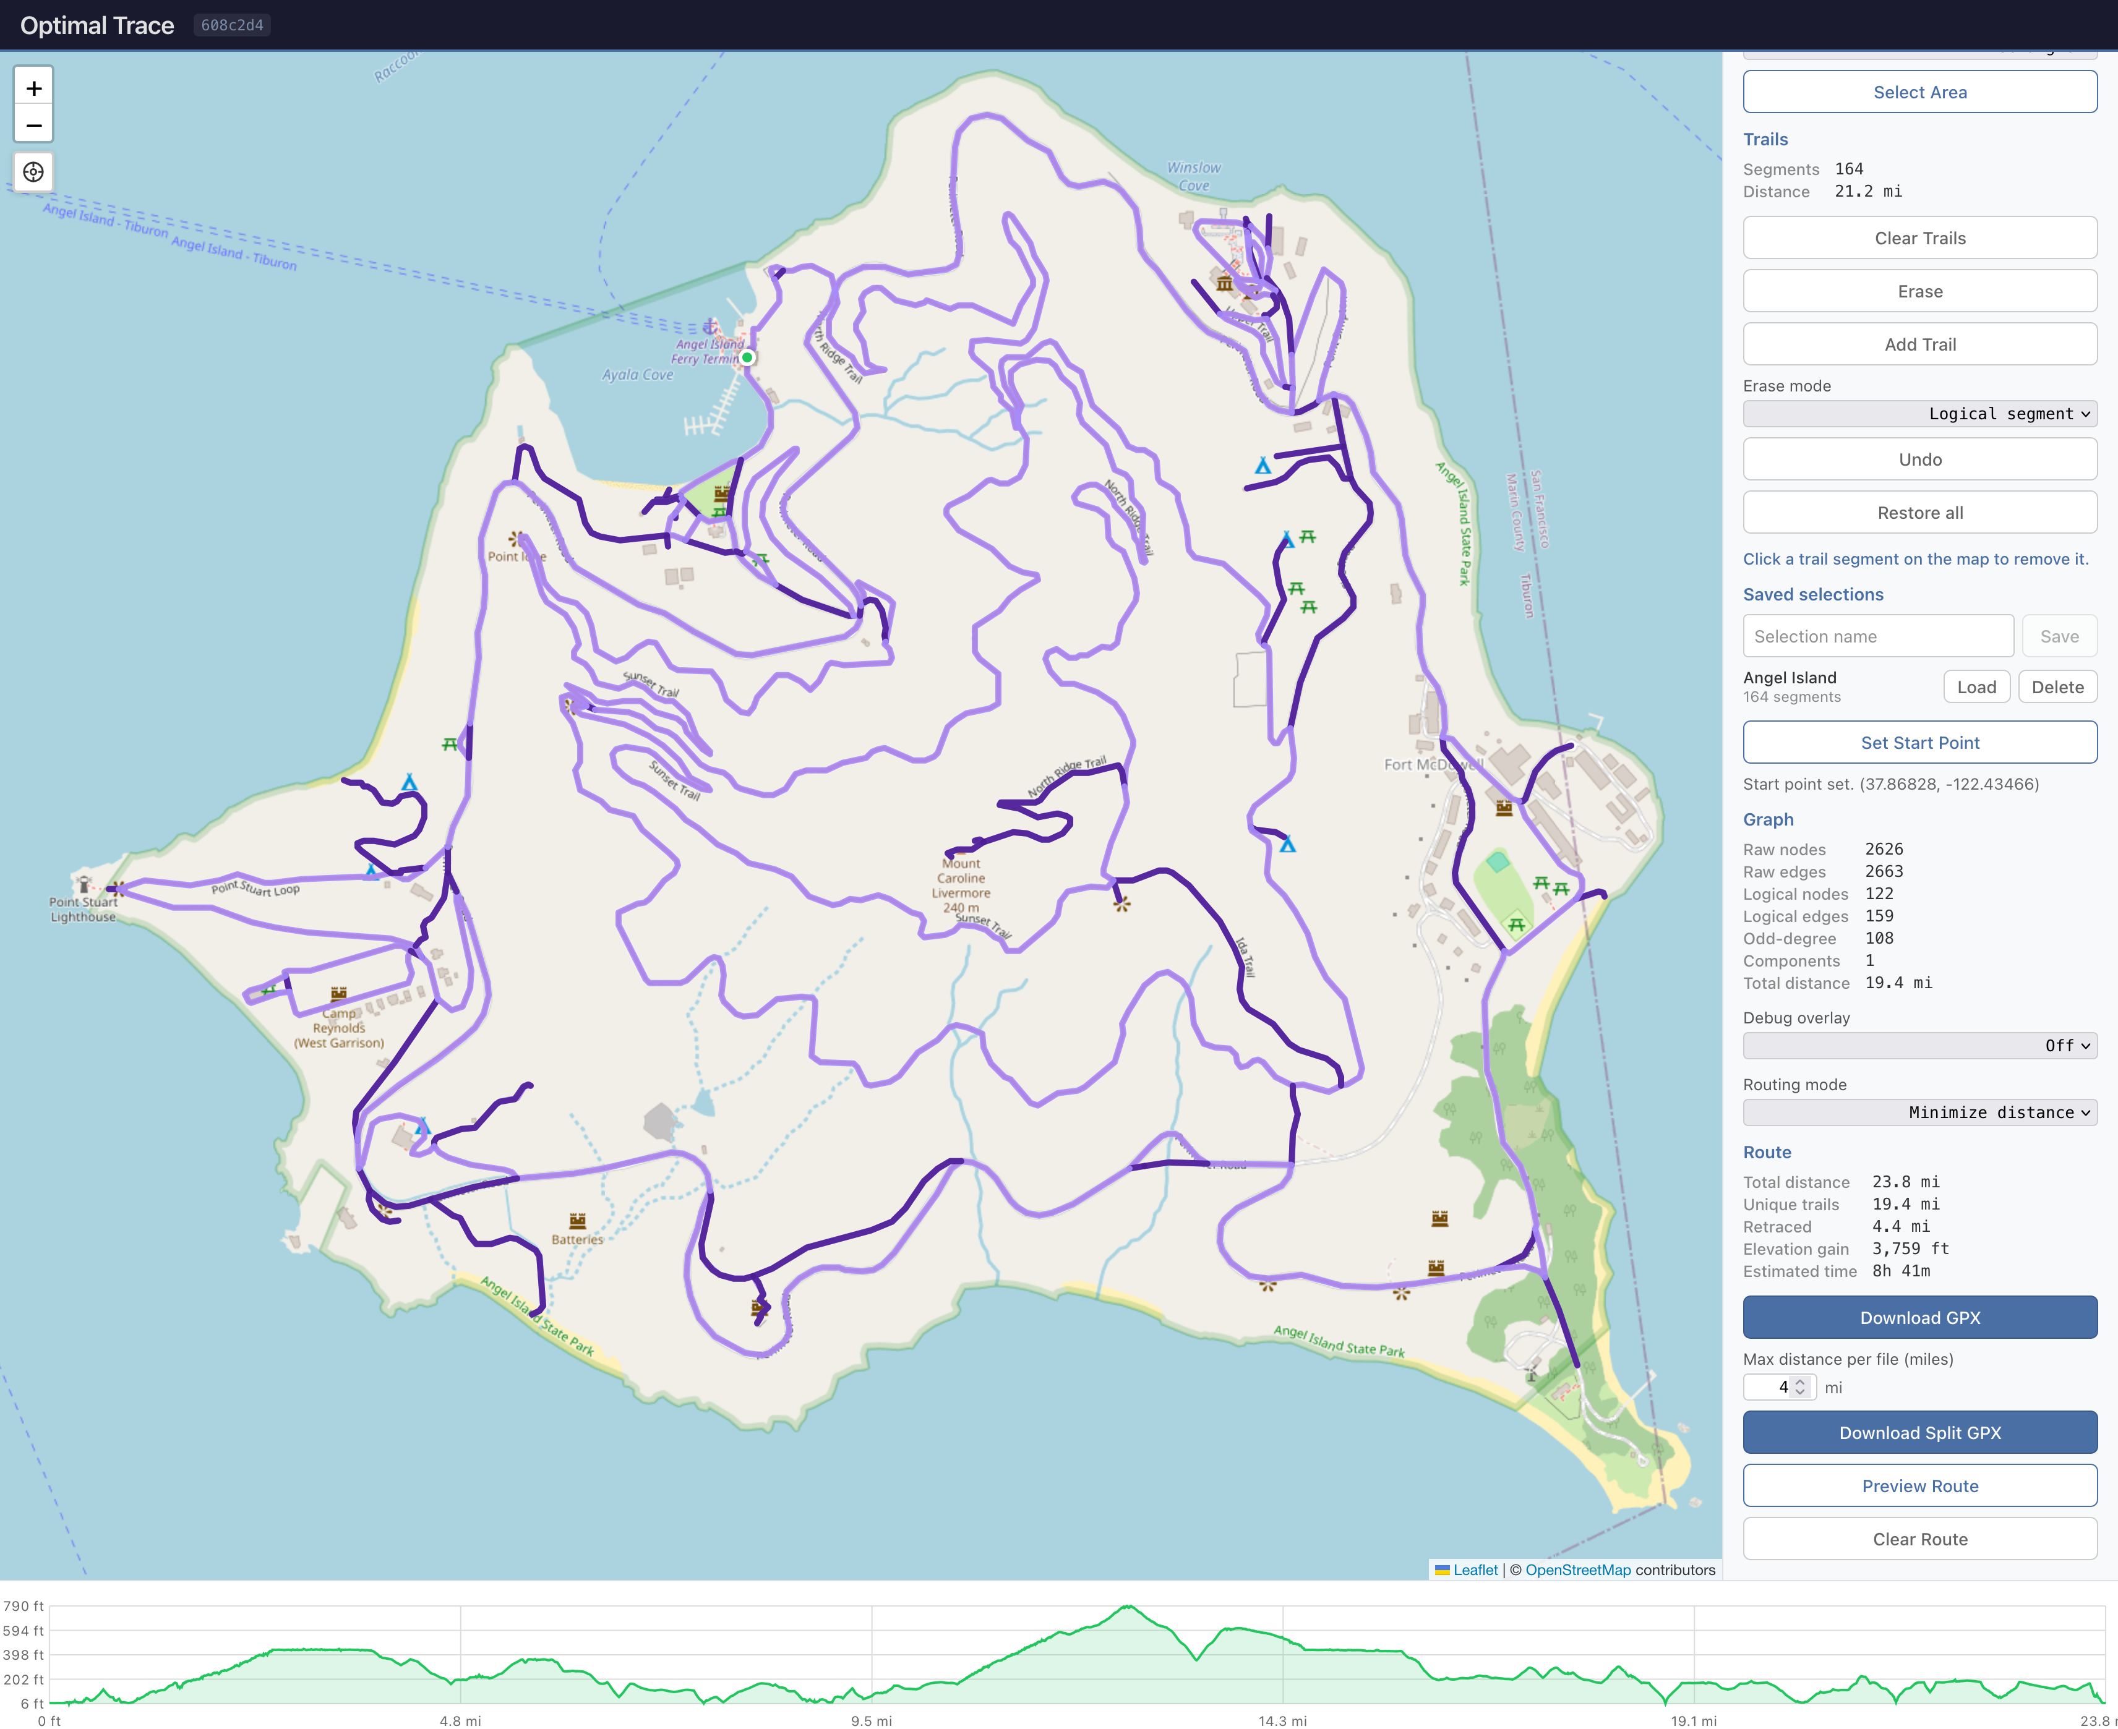Click the elevation chart peak
The image size is (2118, 1729).
1128,1607
